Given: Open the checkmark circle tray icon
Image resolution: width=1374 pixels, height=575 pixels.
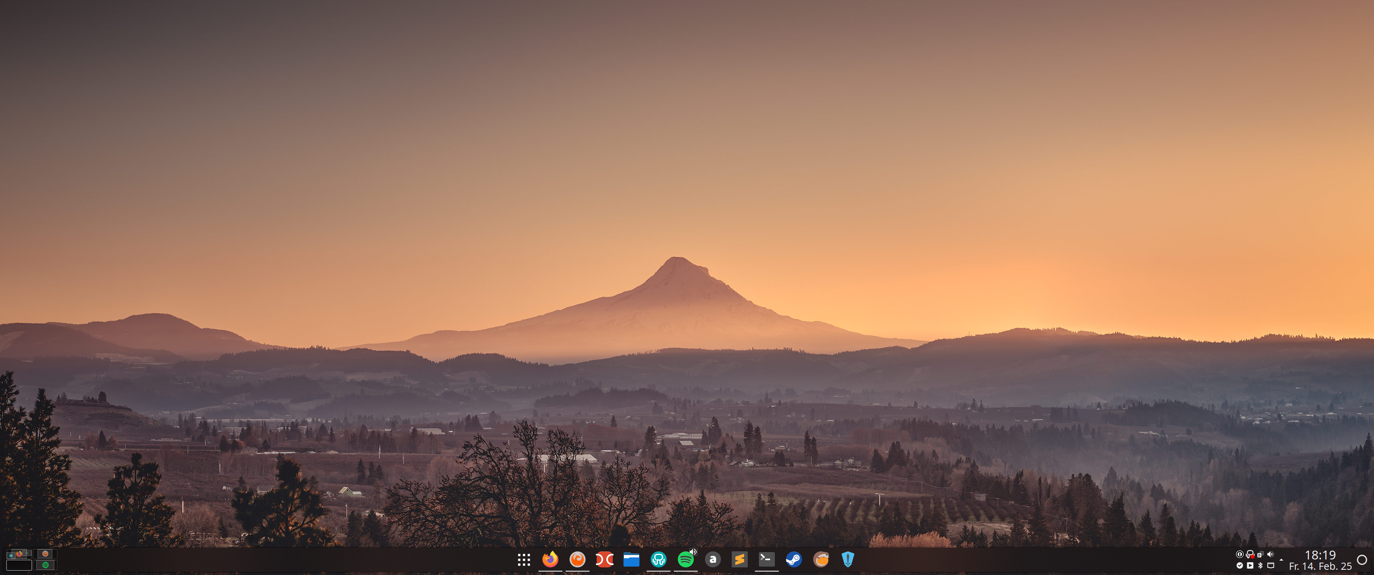Looking at the screenshot, I should click(x=1239, y=565).
